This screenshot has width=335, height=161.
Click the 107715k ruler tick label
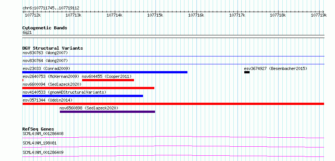tap(155, 15)
